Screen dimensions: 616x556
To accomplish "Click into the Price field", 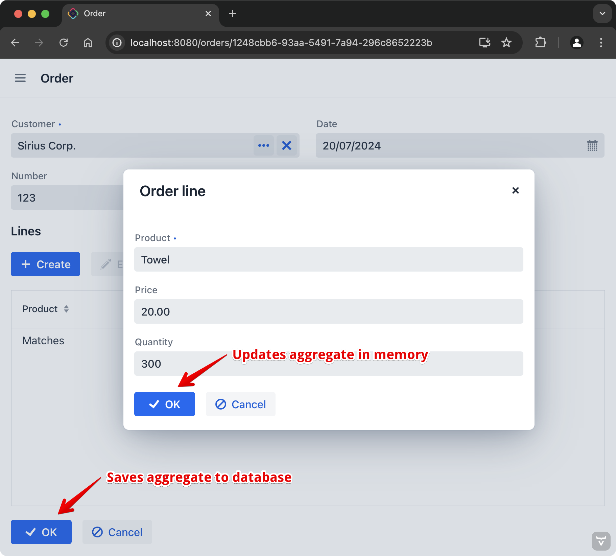I will point(328,311).
